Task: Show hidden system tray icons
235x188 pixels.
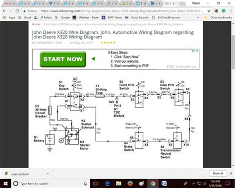Action: click(194, 184)
